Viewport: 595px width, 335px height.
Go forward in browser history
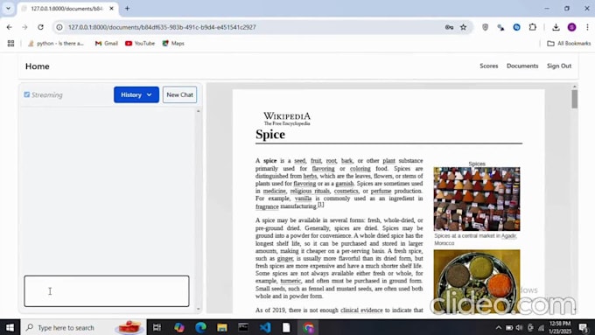pyautogui.click(x=24, y=27)
